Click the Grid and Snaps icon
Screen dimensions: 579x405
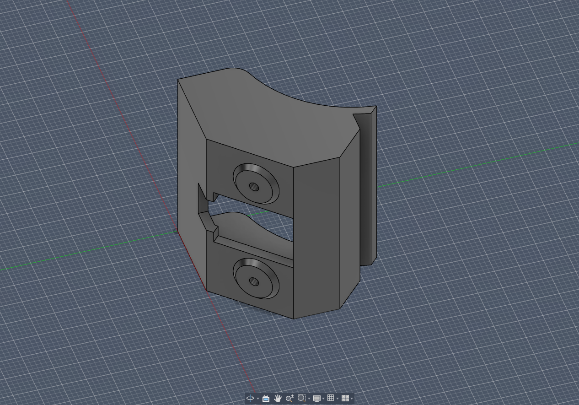[331, 398]
